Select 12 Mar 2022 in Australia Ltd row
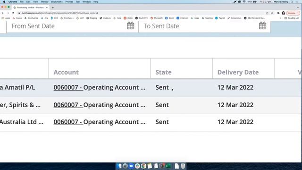Image resolution: width=302 pixels, height=170 pixels. tap(235, 122)
